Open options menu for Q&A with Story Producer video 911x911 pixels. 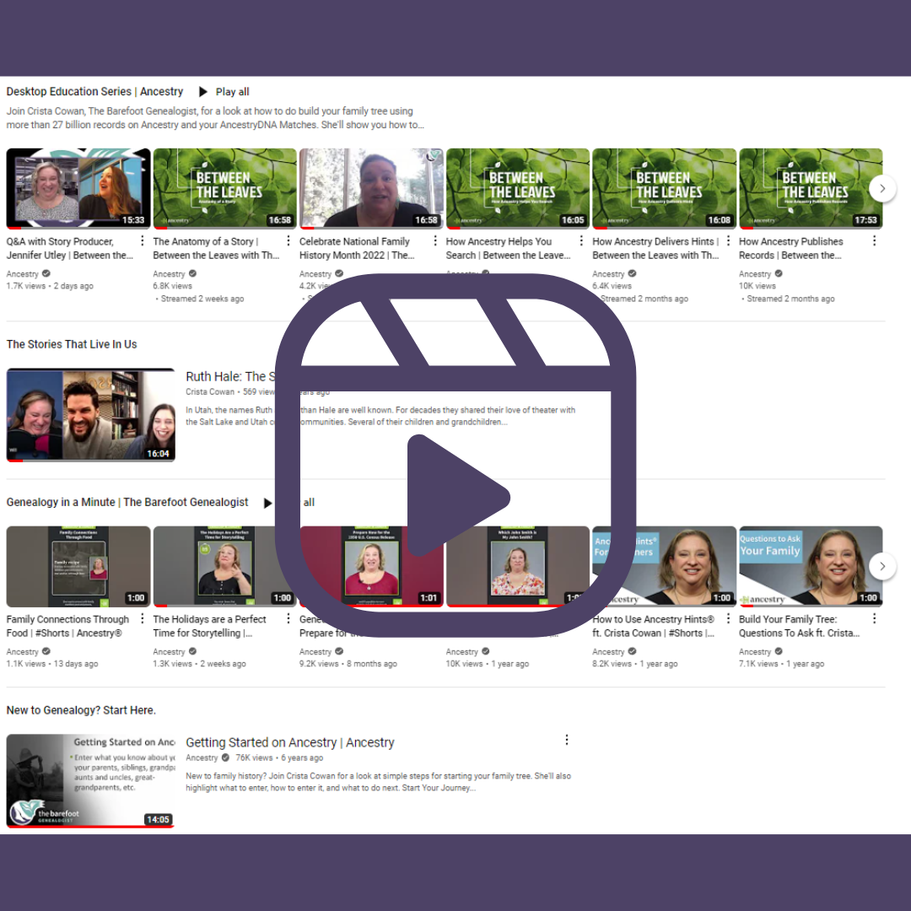[x=143, y=240]
